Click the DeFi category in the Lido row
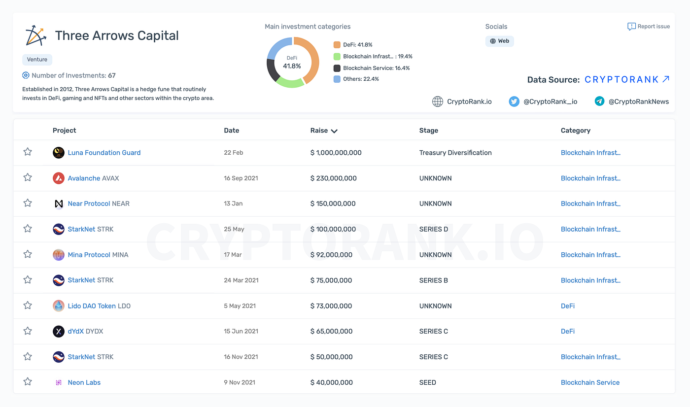The height and width of the screenshot is (407, 690). [x=568, y=306]
